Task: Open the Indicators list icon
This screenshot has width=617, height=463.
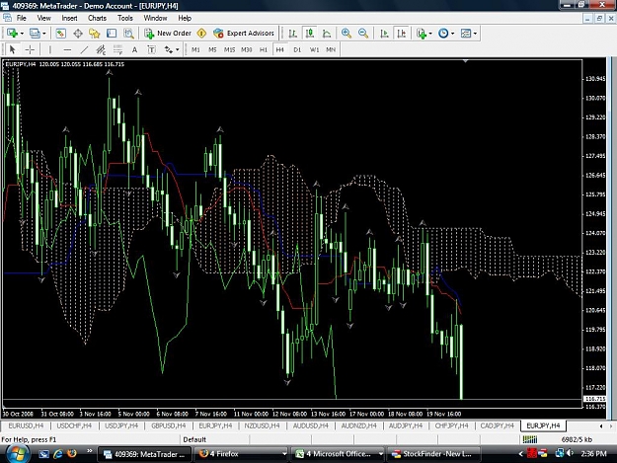Action: pyautogui.click(x=422, y=34)
